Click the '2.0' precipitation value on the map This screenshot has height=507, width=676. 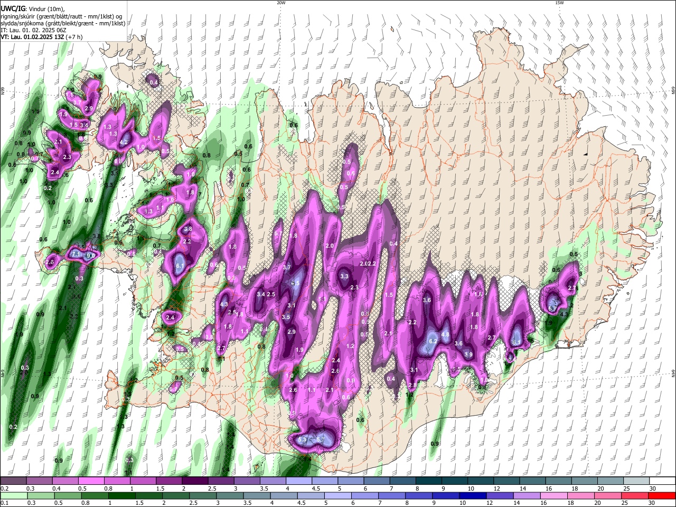click(x=330, y=246)
